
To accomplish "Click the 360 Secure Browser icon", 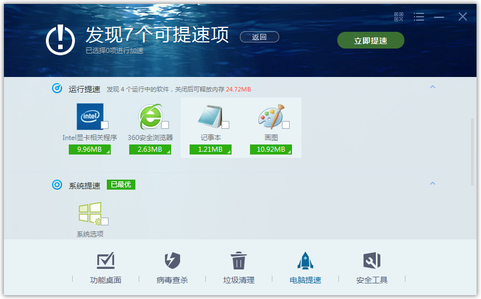I will pos(149,116).
